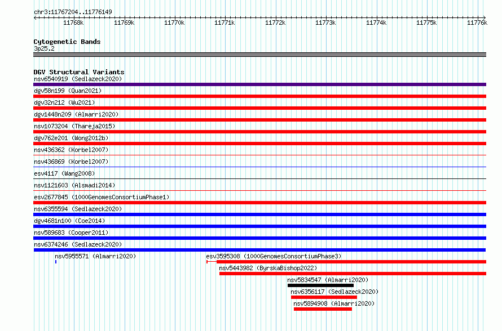Click the red dgv762e201 variant bar
Screen dimensions: 502x331
pos(259,144)
